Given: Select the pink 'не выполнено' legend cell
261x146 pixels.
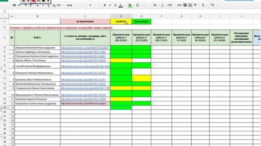Looking at the screenshot, I should tap(85, 21).
